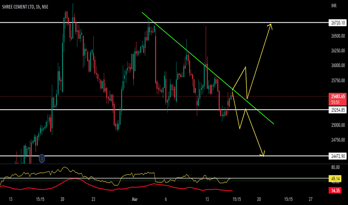Click the 80.00 indicator scale label
348x205 pixels.
(335, 167)
